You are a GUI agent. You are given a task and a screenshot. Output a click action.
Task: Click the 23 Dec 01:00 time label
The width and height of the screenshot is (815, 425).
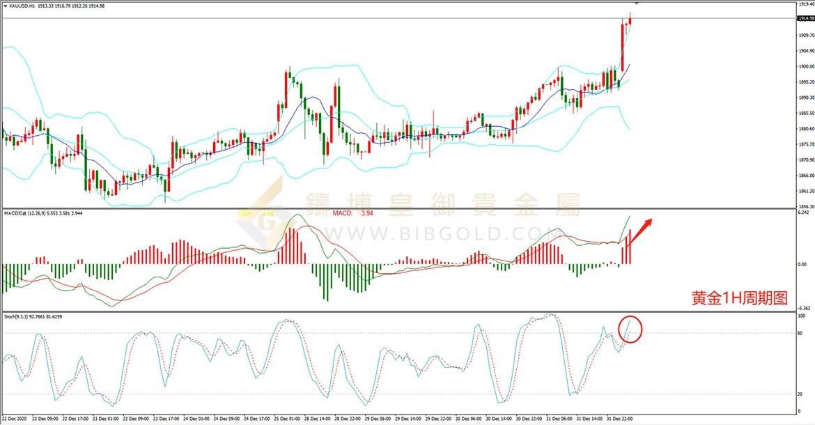pyautogui.click(x=105, y=418)
